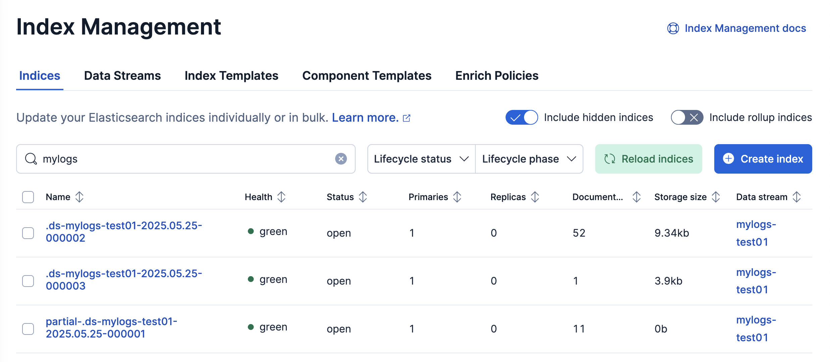Switch to the Data Streams tab
830x362 pixels.
[x=122, y=76]
